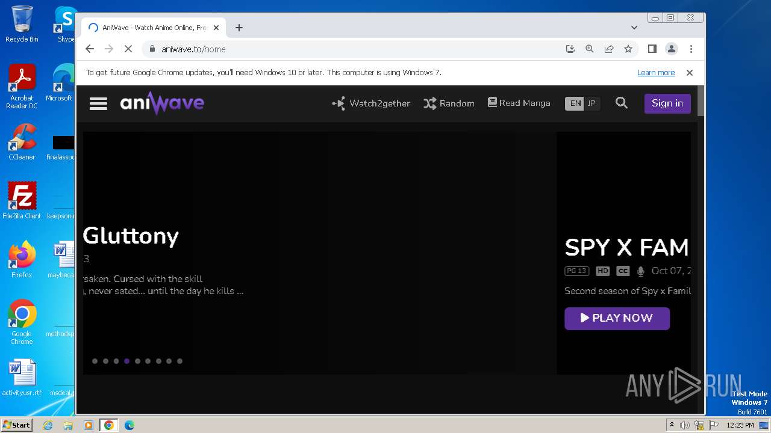Open Microsoft Edge from taskbar

point(130,425)
